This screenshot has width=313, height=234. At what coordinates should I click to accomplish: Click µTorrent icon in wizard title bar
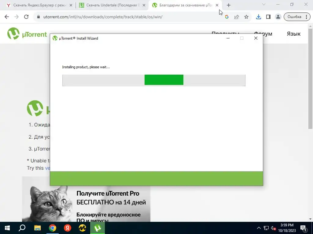click(55, 38)
